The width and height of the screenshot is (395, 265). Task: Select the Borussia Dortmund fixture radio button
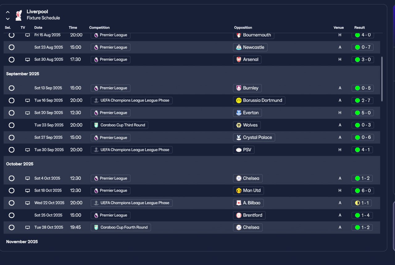pyautogui.click(x=11, y=100)
